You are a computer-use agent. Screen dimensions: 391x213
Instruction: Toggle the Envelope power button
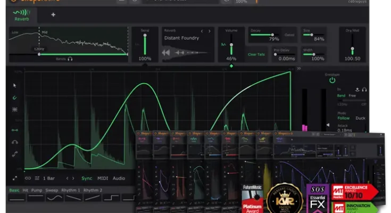click(332, 81)
